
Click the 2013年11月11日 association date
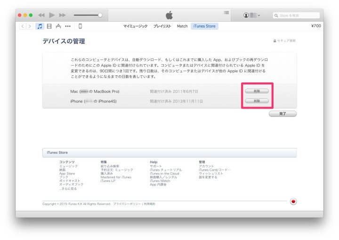(x=188, y=101)
